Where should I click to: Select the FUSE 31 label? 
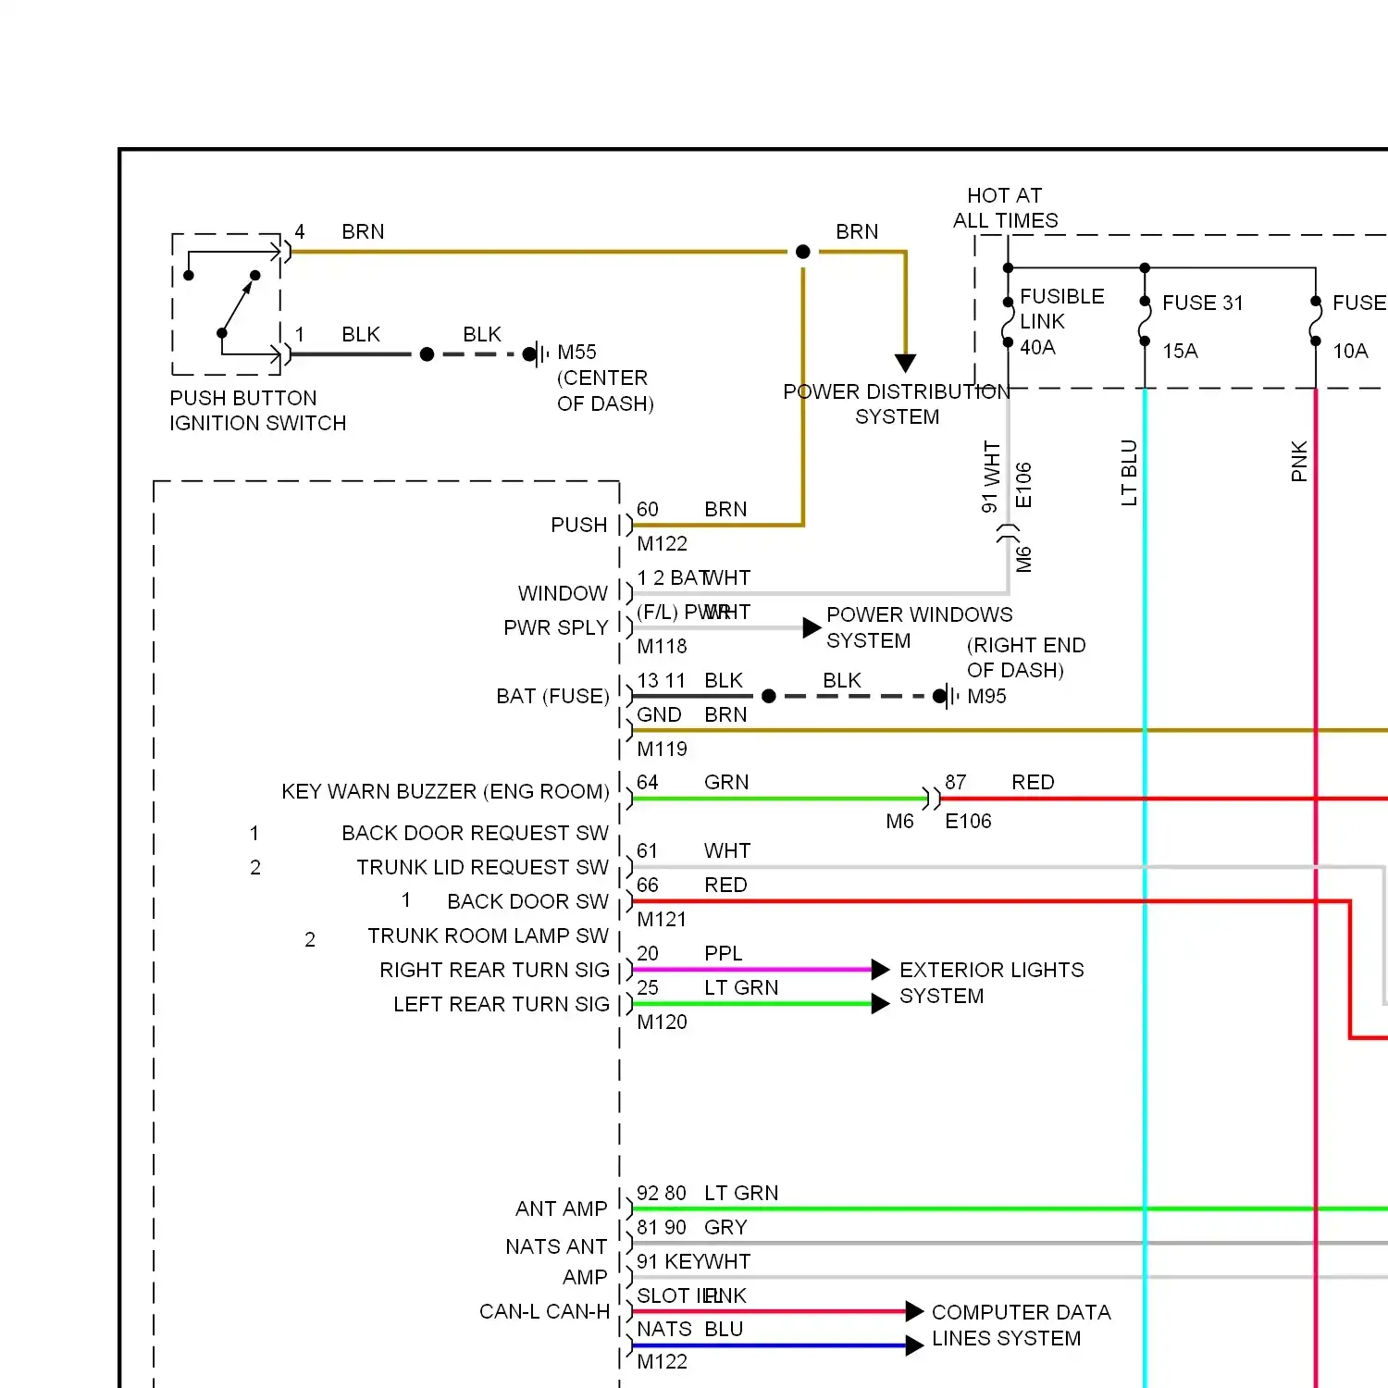coord(1202,304)
